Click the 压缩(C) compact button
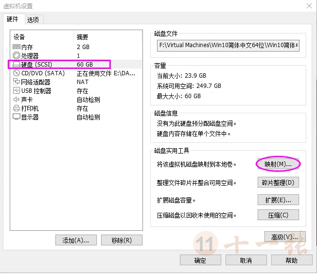The width and height of the screenshot is (317, 274). 278,215
